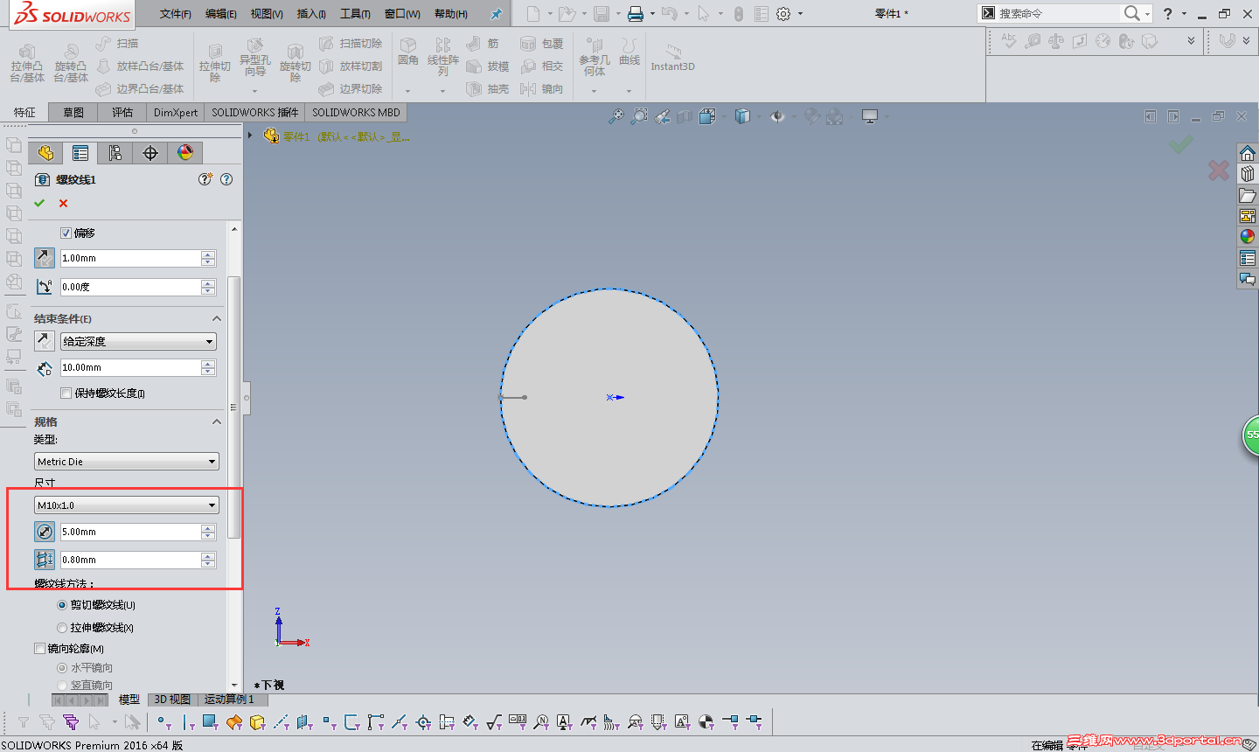Viewport: 1259px width, 752px height.
Task: Open the dropdown arrow under 参考几何体
Action: pyautogui.click(x=594, y=91)
